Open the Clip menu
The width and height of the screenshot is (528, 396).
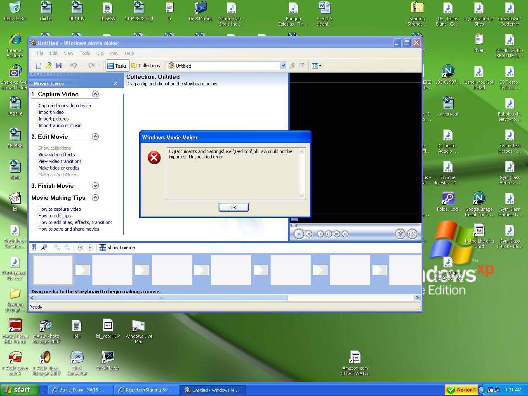click(x=100, y=53)
